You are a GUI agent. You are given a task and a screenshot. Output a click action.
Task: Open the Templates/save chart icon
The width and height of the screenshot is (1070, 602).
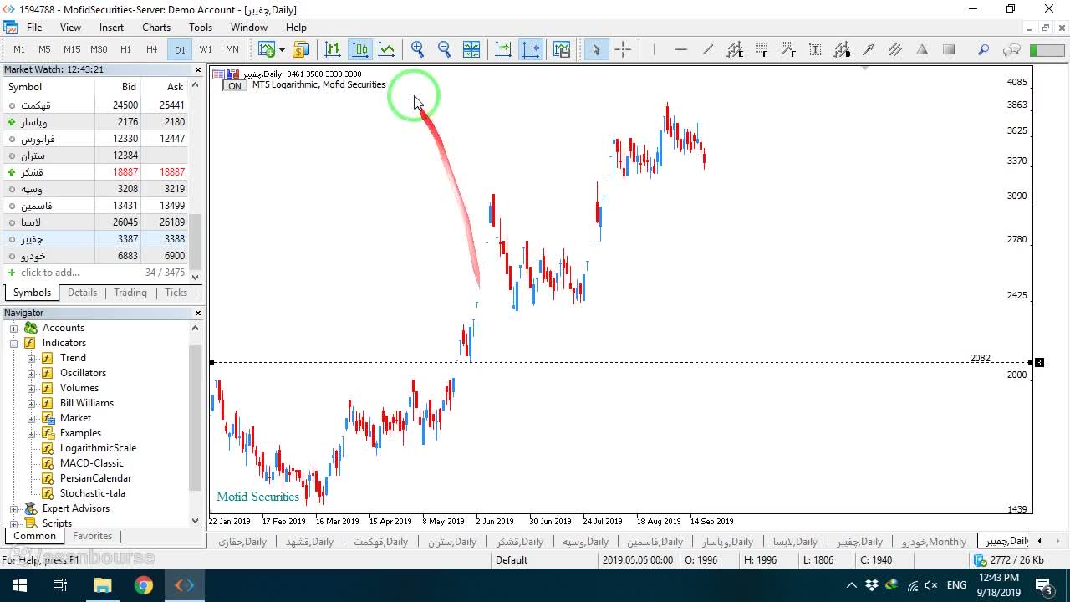click(x=561, y=49)
